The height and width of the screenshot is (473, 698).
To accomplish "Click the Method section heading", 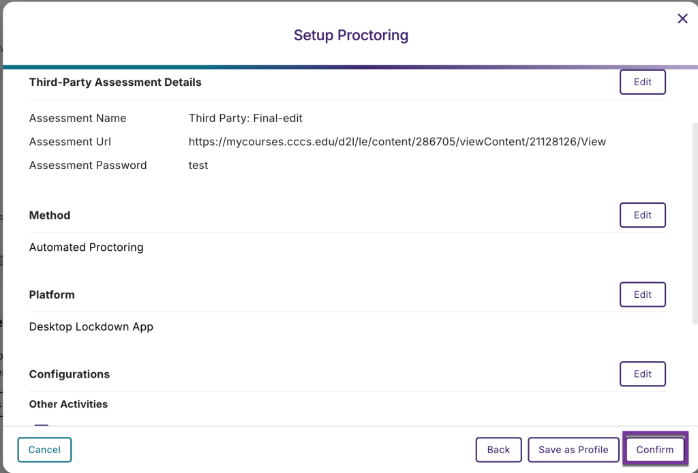I will pyautogui.click(x=49, y=215).
